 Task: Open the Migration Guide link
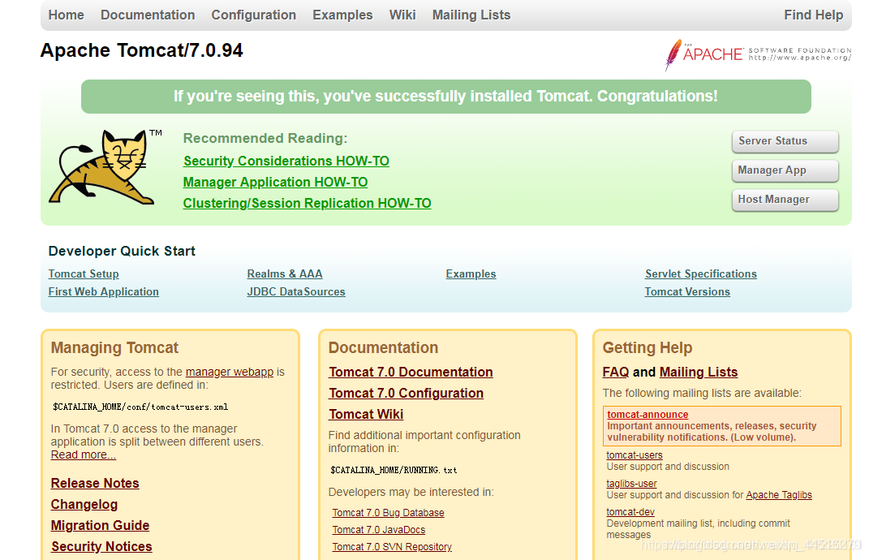point(100,526)
